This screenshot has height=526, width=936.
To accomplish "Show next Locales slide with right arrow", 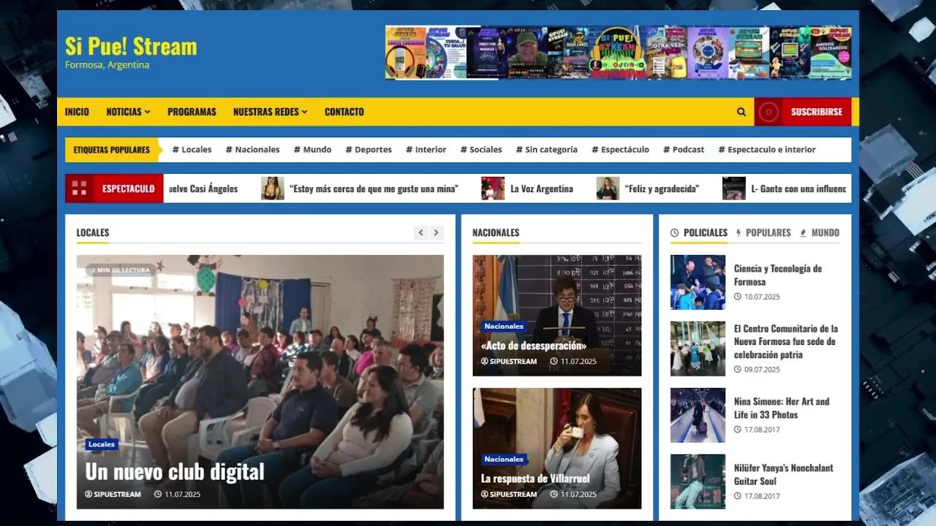I will 437,232.
